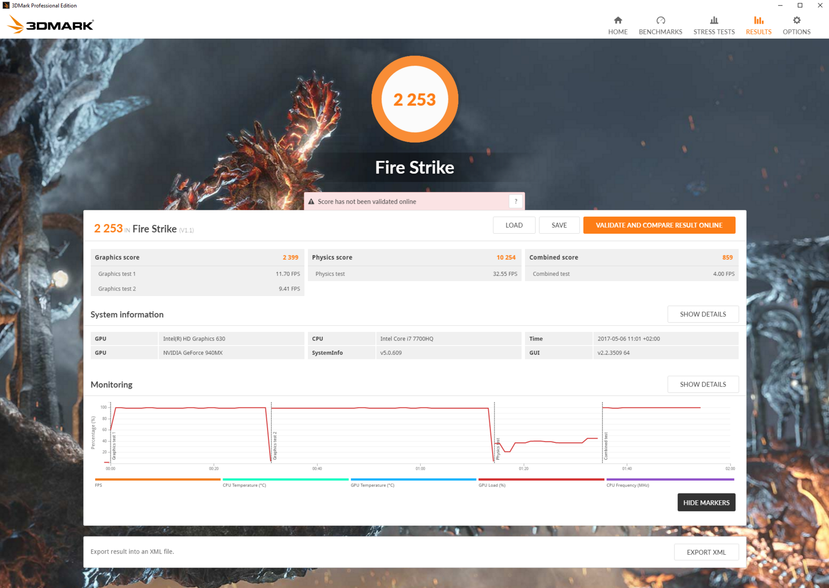Click the warning triangle icon in validation banner
This screenshot has width=829, height=588.
311,201
